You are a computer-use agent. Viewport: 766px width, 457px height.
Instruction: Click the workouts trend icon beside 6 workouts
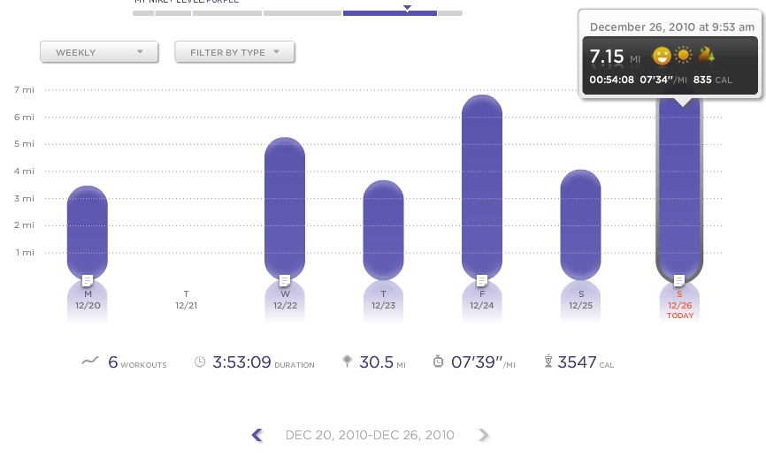(89, 362)
